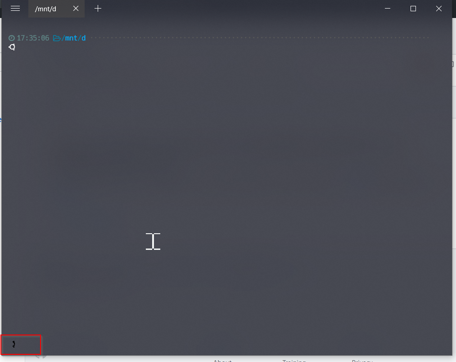This screenshot has height=362, width=456.
Task: Open a new terminal tab with the plus icon
Action: tap(98, 9)
